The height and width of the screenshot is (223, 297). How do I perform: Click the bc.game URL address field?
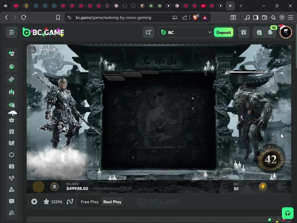coord(114,17)
